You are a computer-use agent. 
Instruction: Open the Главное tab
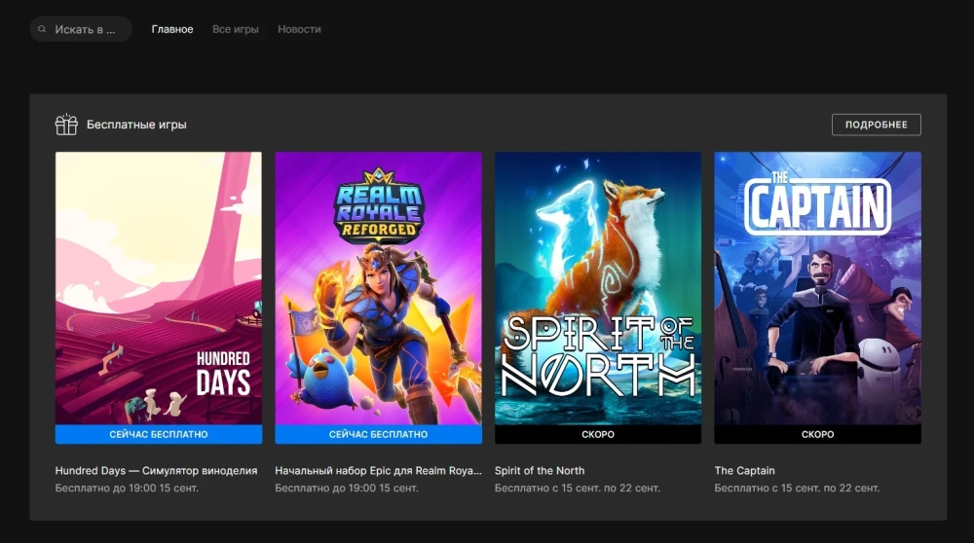click(x=172, y=29)
